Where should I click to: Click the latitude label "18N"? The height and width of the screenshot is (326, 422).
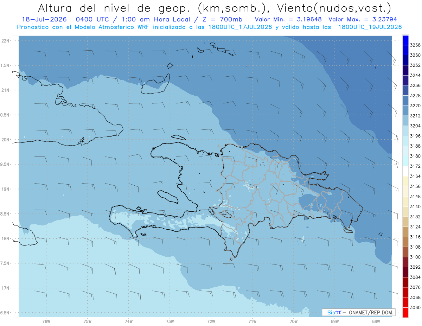[x=6, y=238]
